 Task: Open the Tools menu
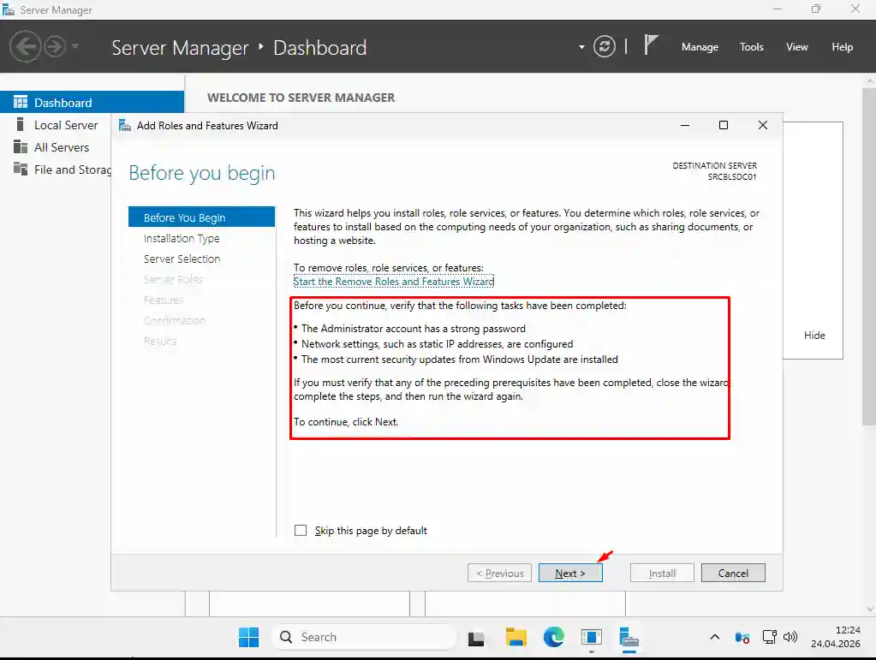(752, 47)
